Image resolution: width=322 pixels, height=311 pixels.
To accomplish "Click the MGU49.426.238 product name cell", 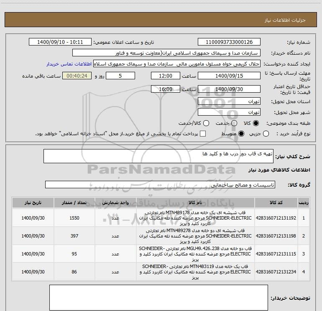I will 195,254.
